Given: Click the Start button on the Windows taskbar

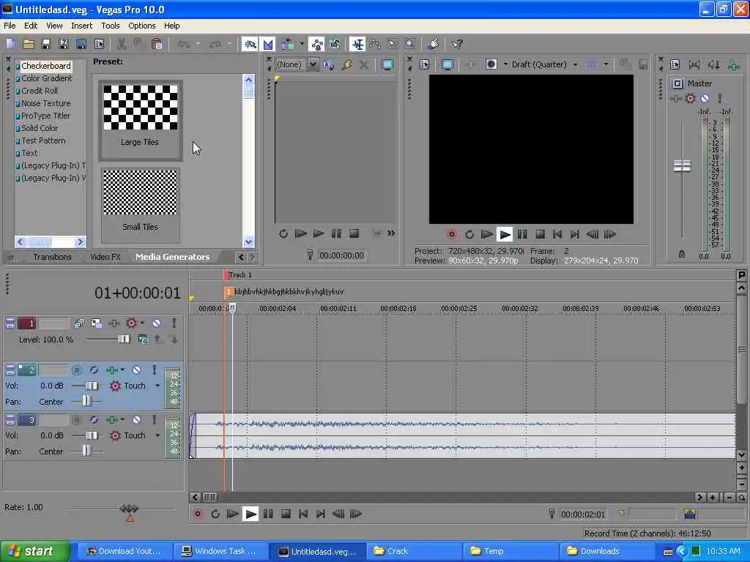Looking at the screenshot, I should [34, 551].
